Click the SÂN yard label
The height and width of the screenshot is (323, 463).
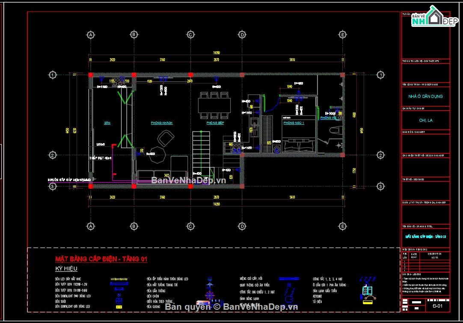pos(107,123)
